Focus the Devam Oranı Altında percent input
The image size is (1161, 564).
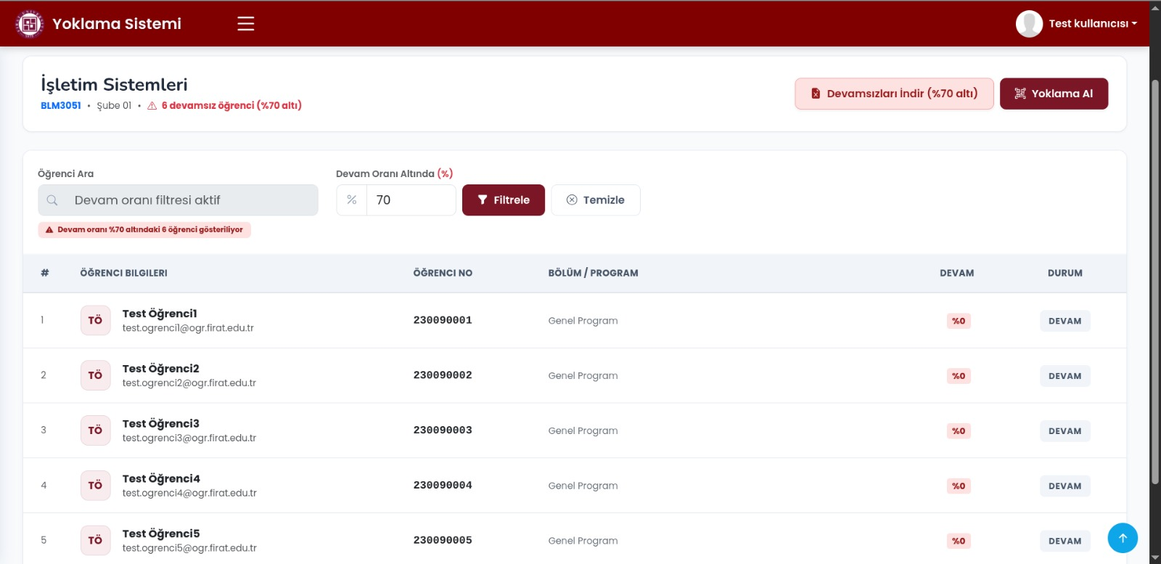coord(411,200)
